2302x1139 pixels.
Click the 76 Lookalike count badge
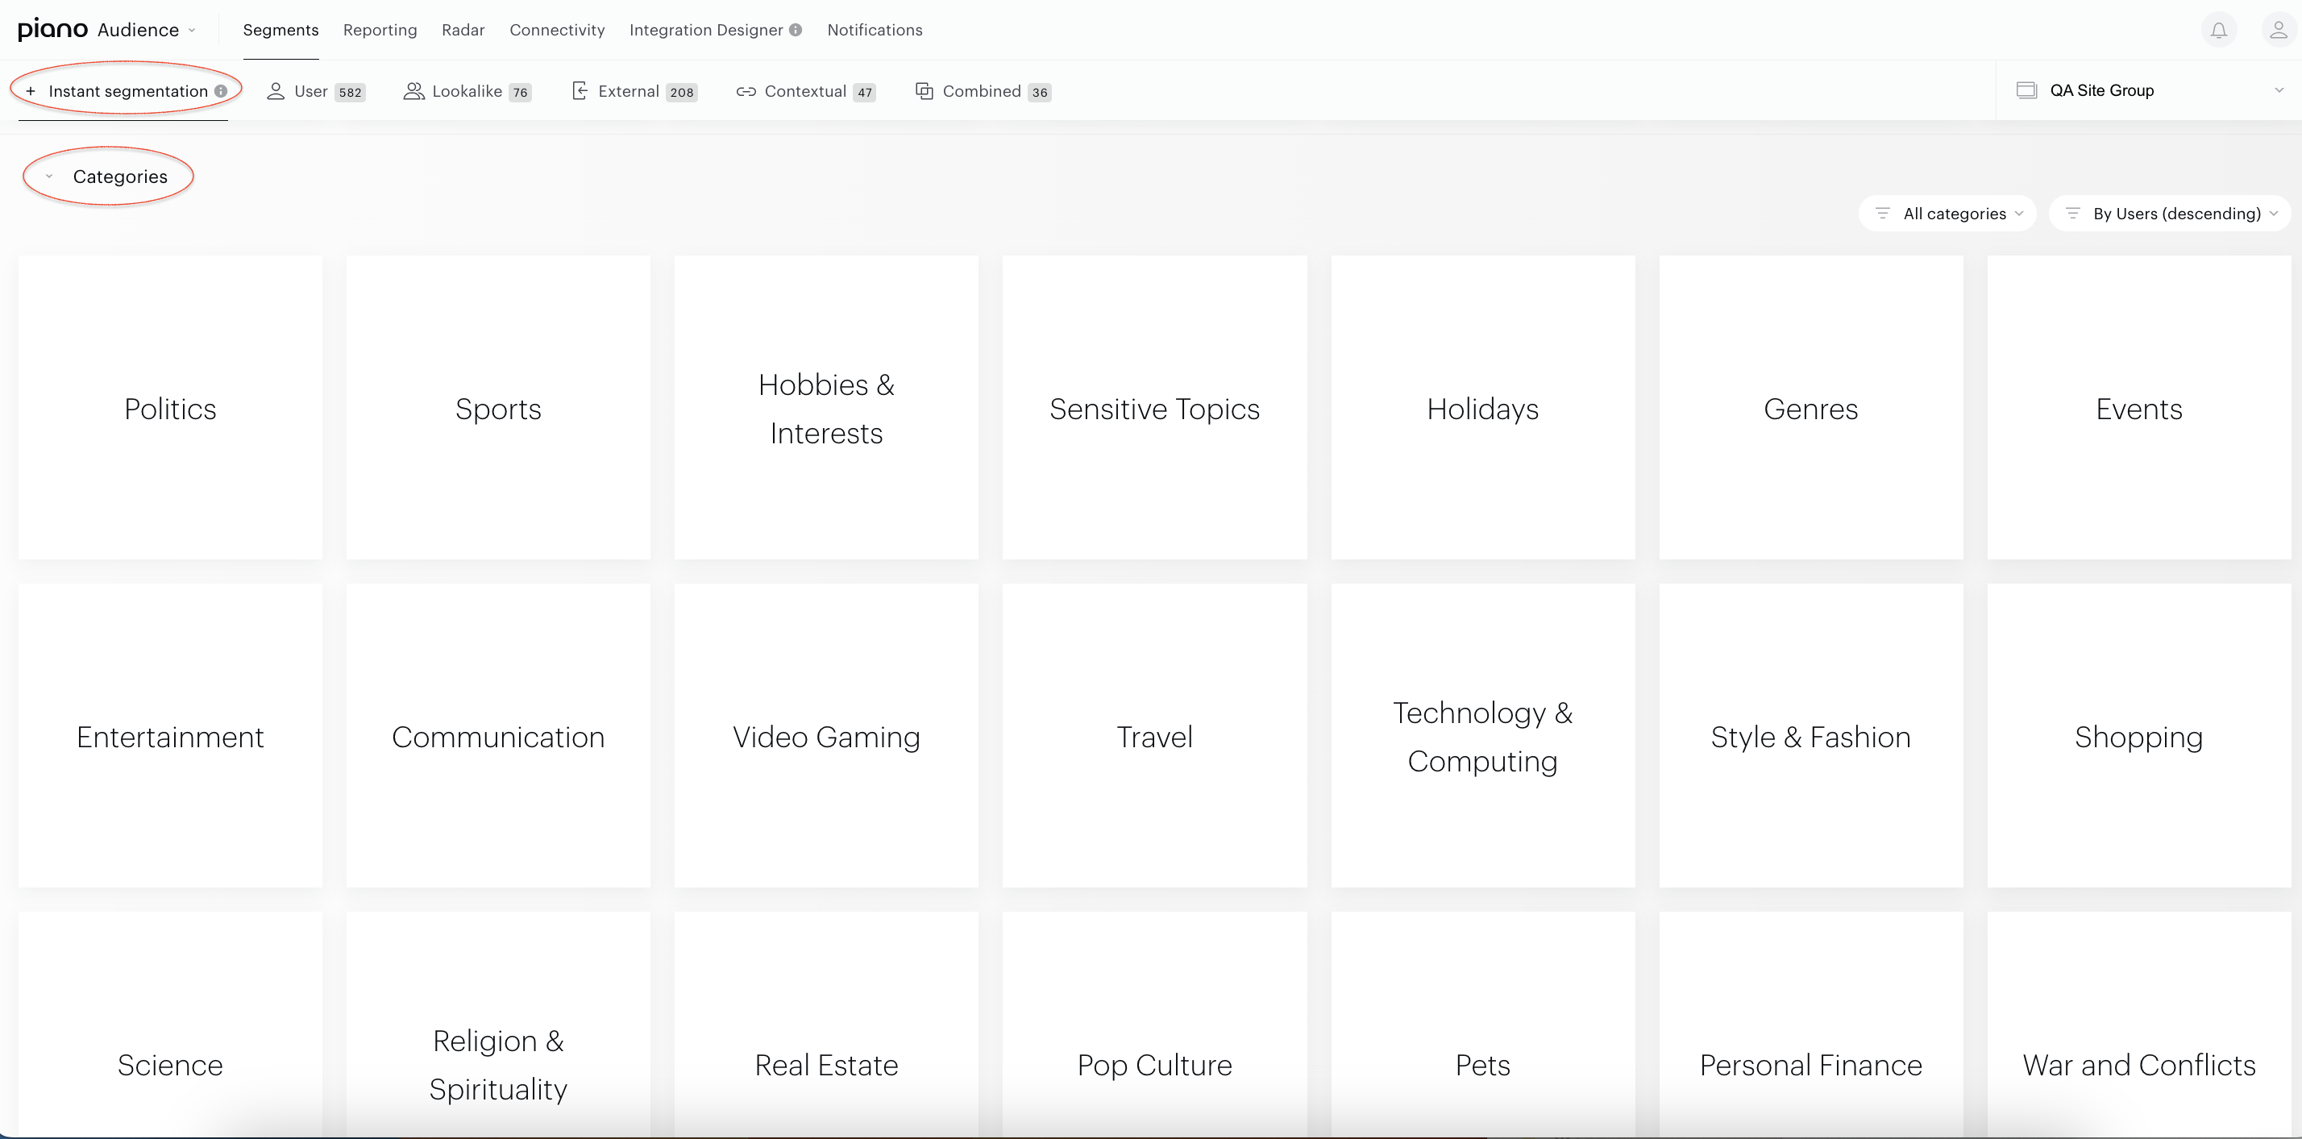click(520, 92)
